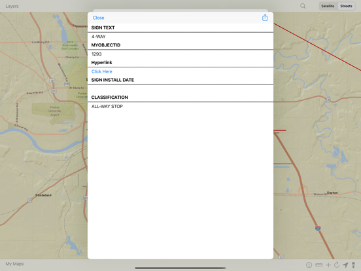Image resolution: width=361 pixels, height=271 pixels.
Task: Select the MYOBJECTID value 1293
Action: tap(97, 54)
